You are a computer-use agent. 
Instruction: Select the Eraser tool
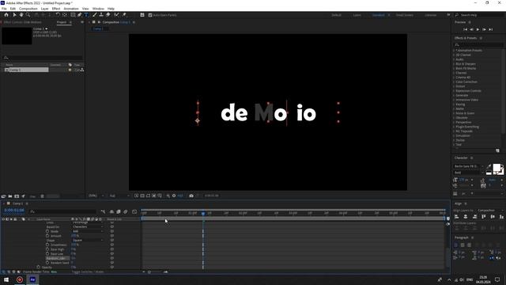coord(108,15)
